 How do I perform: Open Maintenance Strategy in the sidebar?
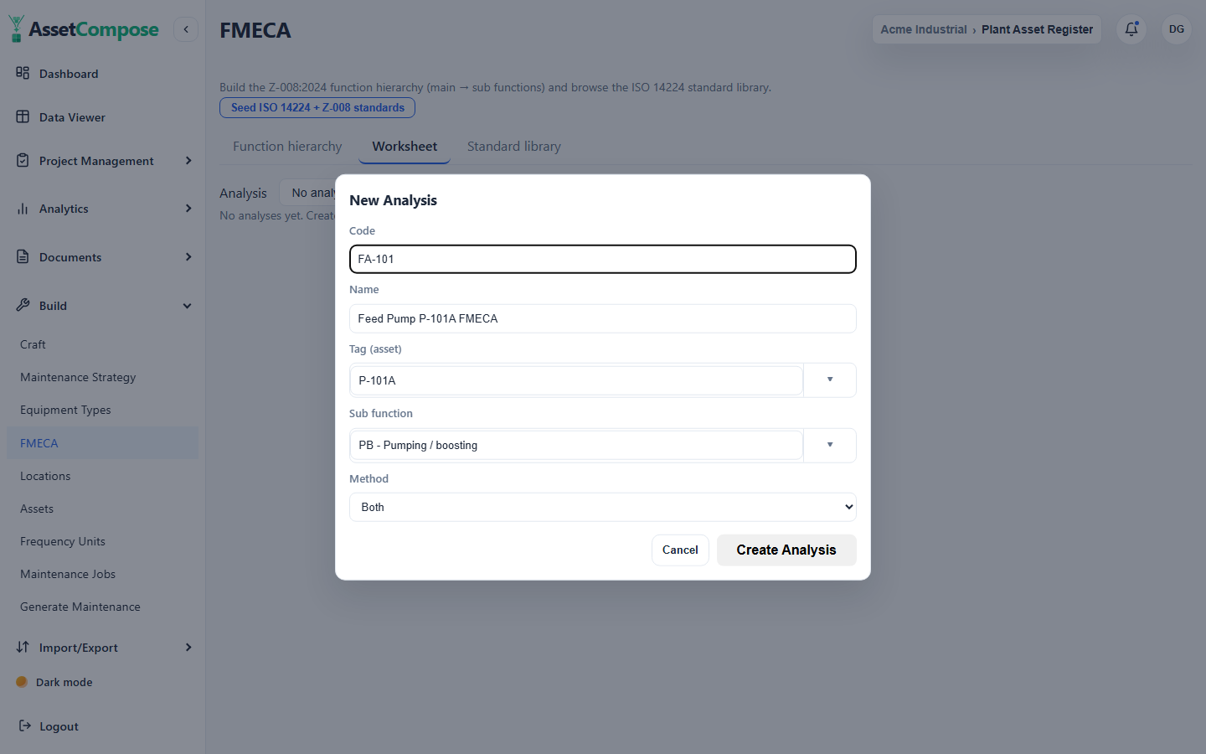(78, 377)
